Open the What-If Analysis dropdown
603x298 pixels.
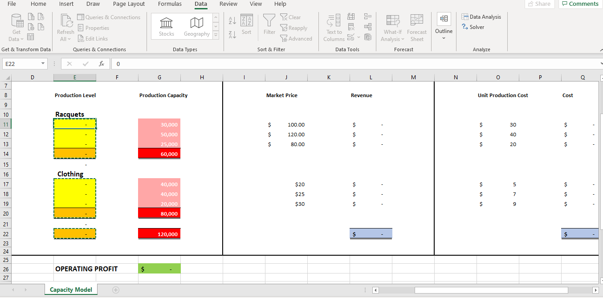click(392, 29)
